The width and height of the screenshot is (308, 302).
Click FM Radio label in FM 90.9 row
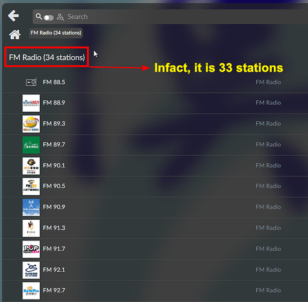tap(268, 207)
